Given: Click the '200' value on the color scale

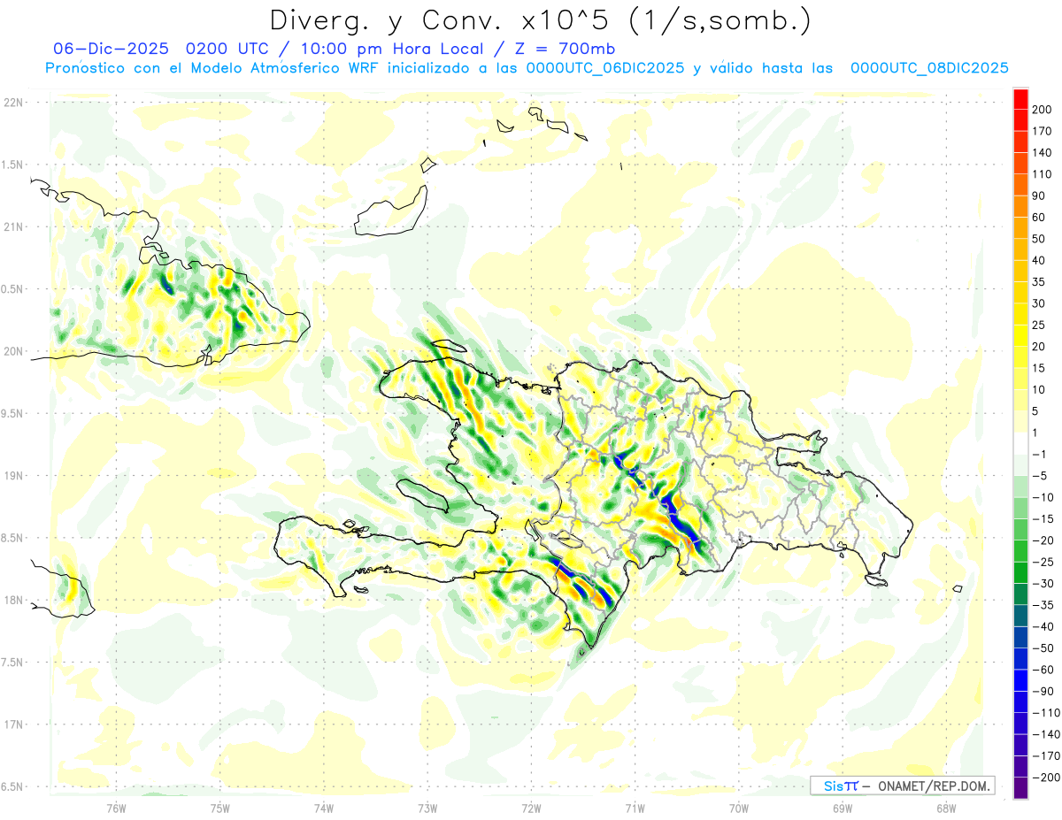Looking at the screenshot, I should [1043, 110].
